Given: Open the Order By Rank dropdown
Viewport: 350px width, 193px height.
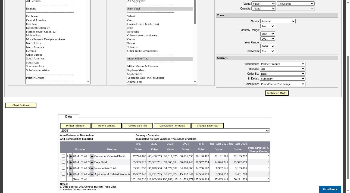Looking at the screenshot, I should 283,74.
